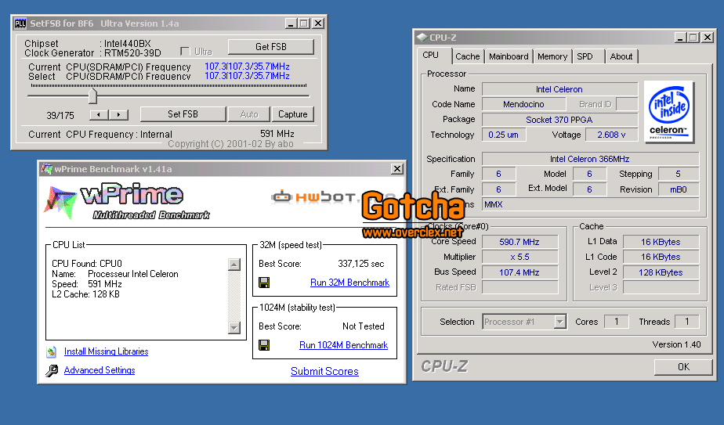This screenshot has height=425, width=724.
Task: Click the Voltage value 2.608 v
Action: (611, 135)
